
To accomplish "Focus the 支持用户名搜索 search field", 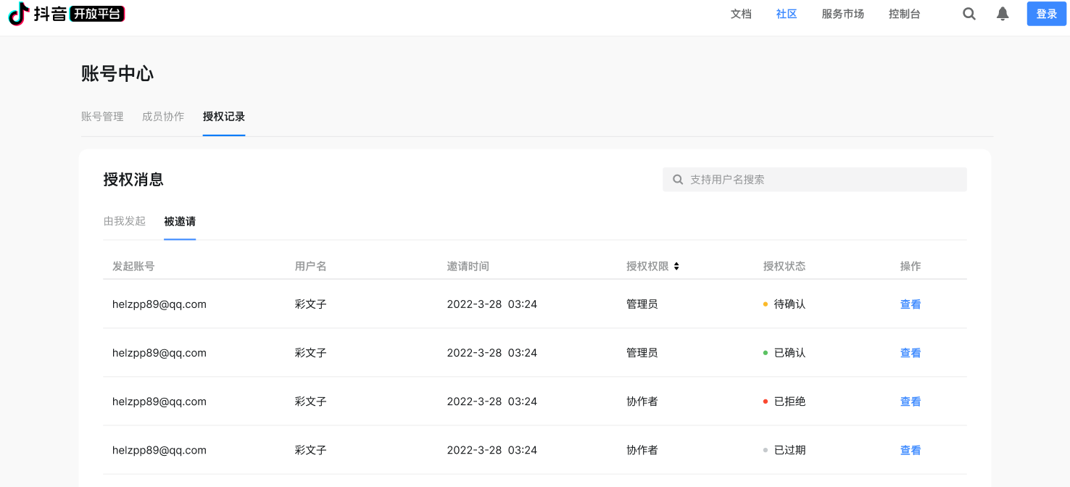I will pos(815,180).
